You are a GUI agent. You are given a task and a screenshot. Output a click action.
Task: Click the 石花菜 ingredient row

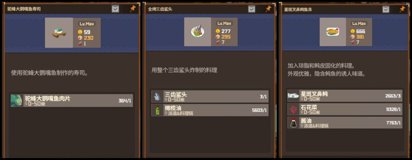[345, 109]
